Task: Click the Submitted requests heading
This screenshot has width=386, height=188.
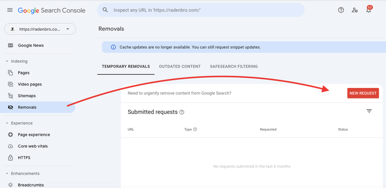Action: [152, 112]
